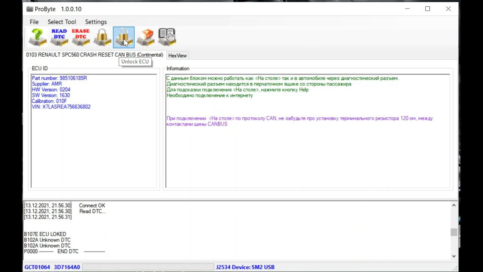Click the READ DTC toolbar icon

pyautogui.click(x=59, y=37)
